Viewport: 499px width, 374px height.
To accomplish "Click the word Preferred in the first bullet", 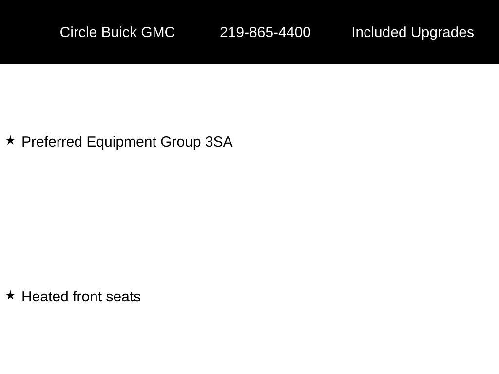I will tap(52, 142).
